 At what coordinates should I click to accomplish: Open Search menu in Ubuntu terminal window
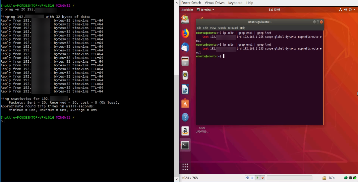click(x=222, y=28)
